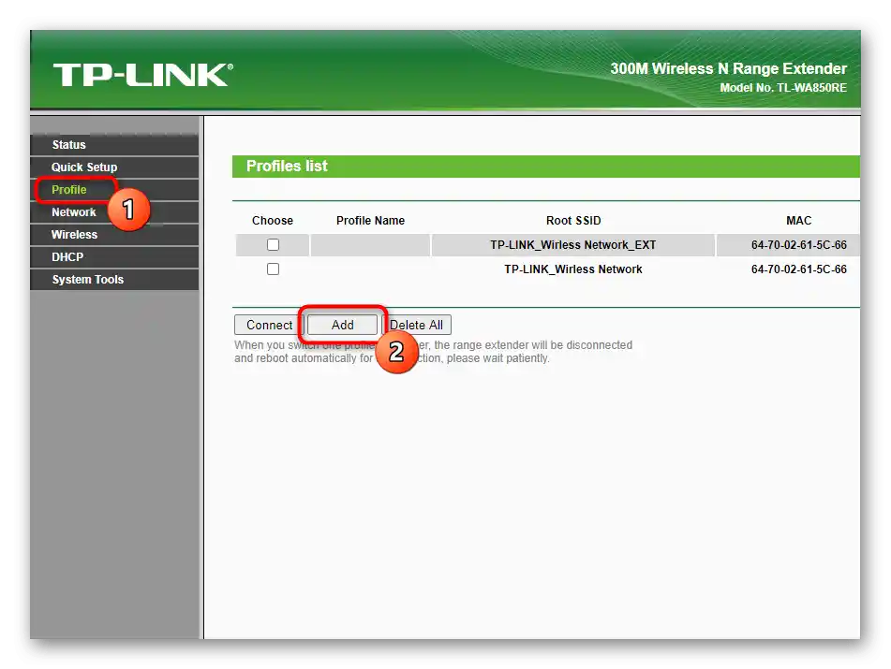The width and height of the screenshot is (891, 669).
Task: Click the TP-LINK logo
Action: pos(142,75)
